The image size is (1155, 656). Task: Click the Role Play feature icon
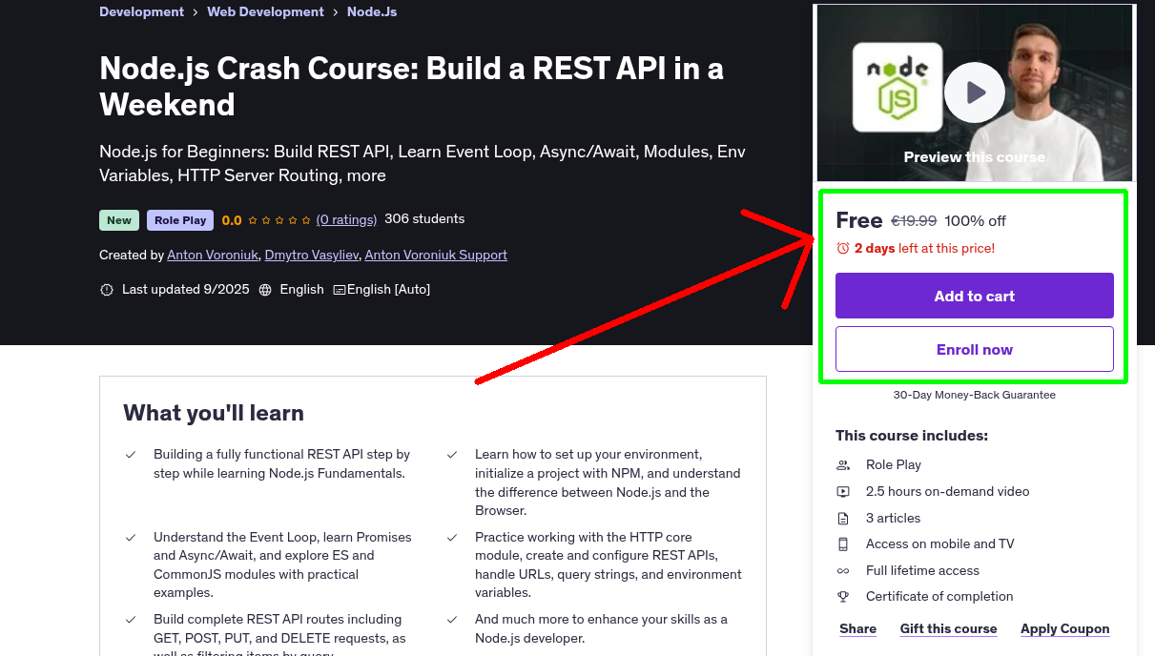pyautogui.click(x=843, y=465)
